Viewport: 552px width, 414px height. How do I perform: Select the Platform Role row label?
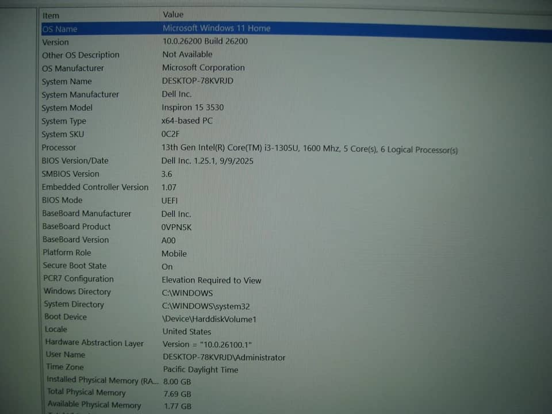point(67,253)
